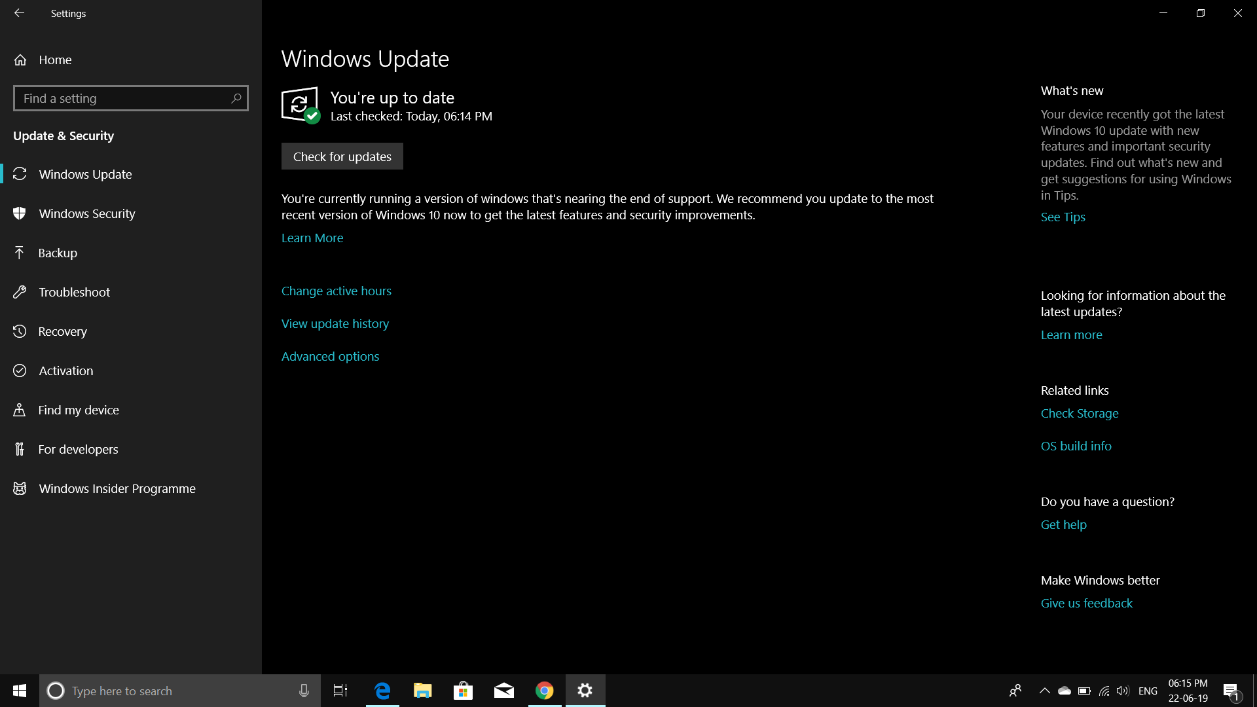Open Google Chrome from the taskbar
1257x707 pixels.
point(545,691)
